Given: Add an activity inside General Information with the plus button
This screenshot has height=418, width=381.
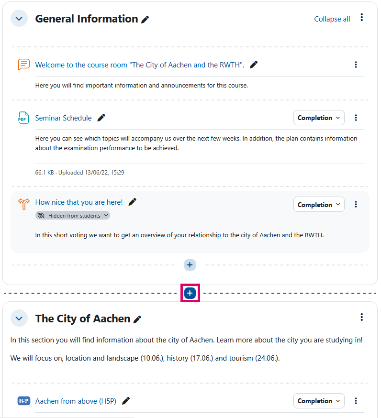Looking at the screenshot, I should pos(190,264).
